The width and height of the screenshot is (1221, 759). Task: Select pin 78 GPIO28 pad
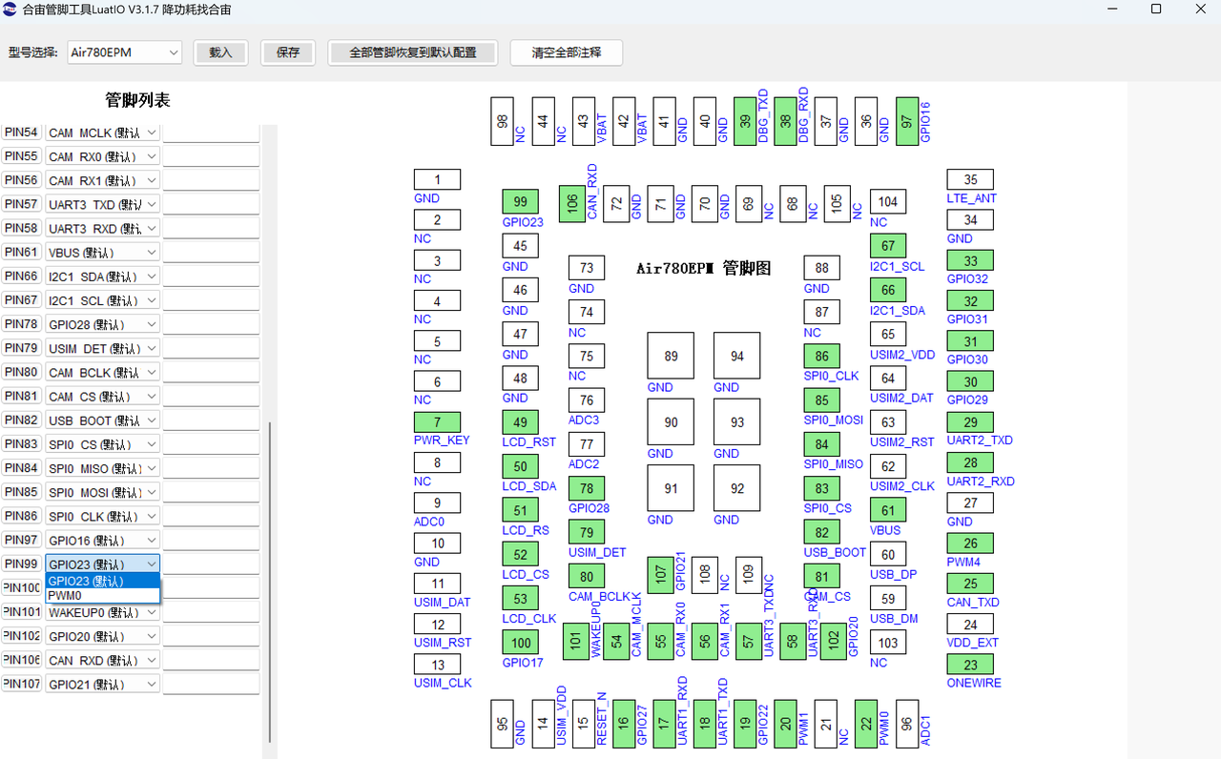tap(586, 488)
